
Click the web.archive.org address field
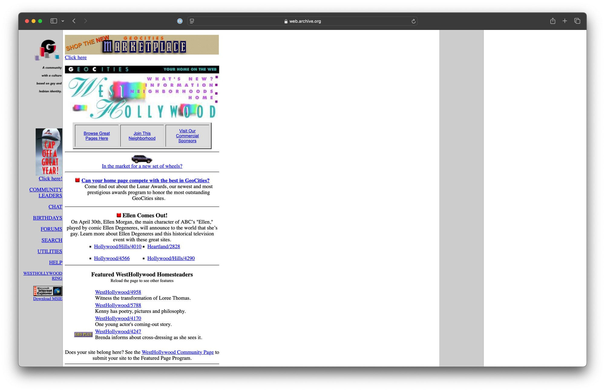pos(302,21)
